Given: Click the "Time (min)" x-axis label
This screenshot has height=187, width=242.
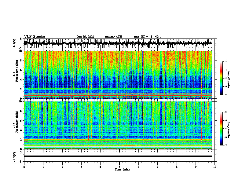Looking at the screenshot, I should 122,170.
